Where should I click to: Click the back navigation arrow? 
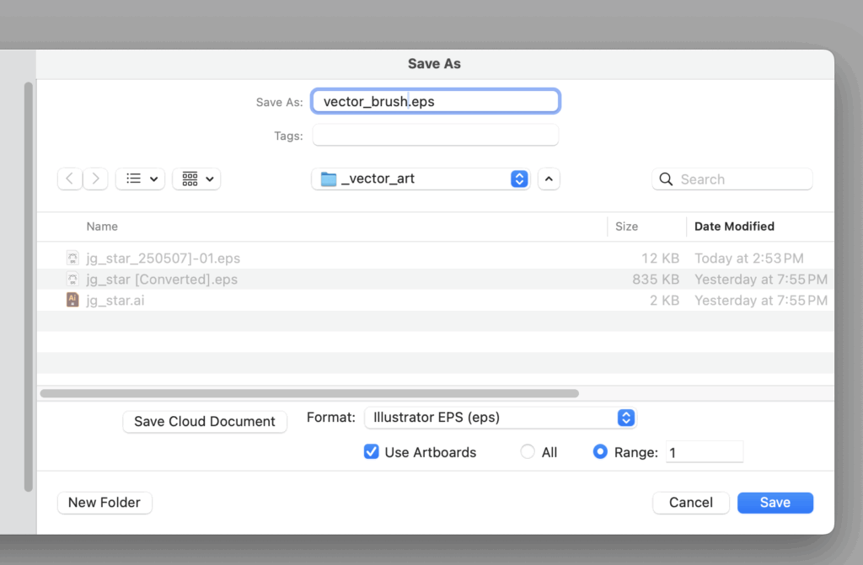point(70,179)
